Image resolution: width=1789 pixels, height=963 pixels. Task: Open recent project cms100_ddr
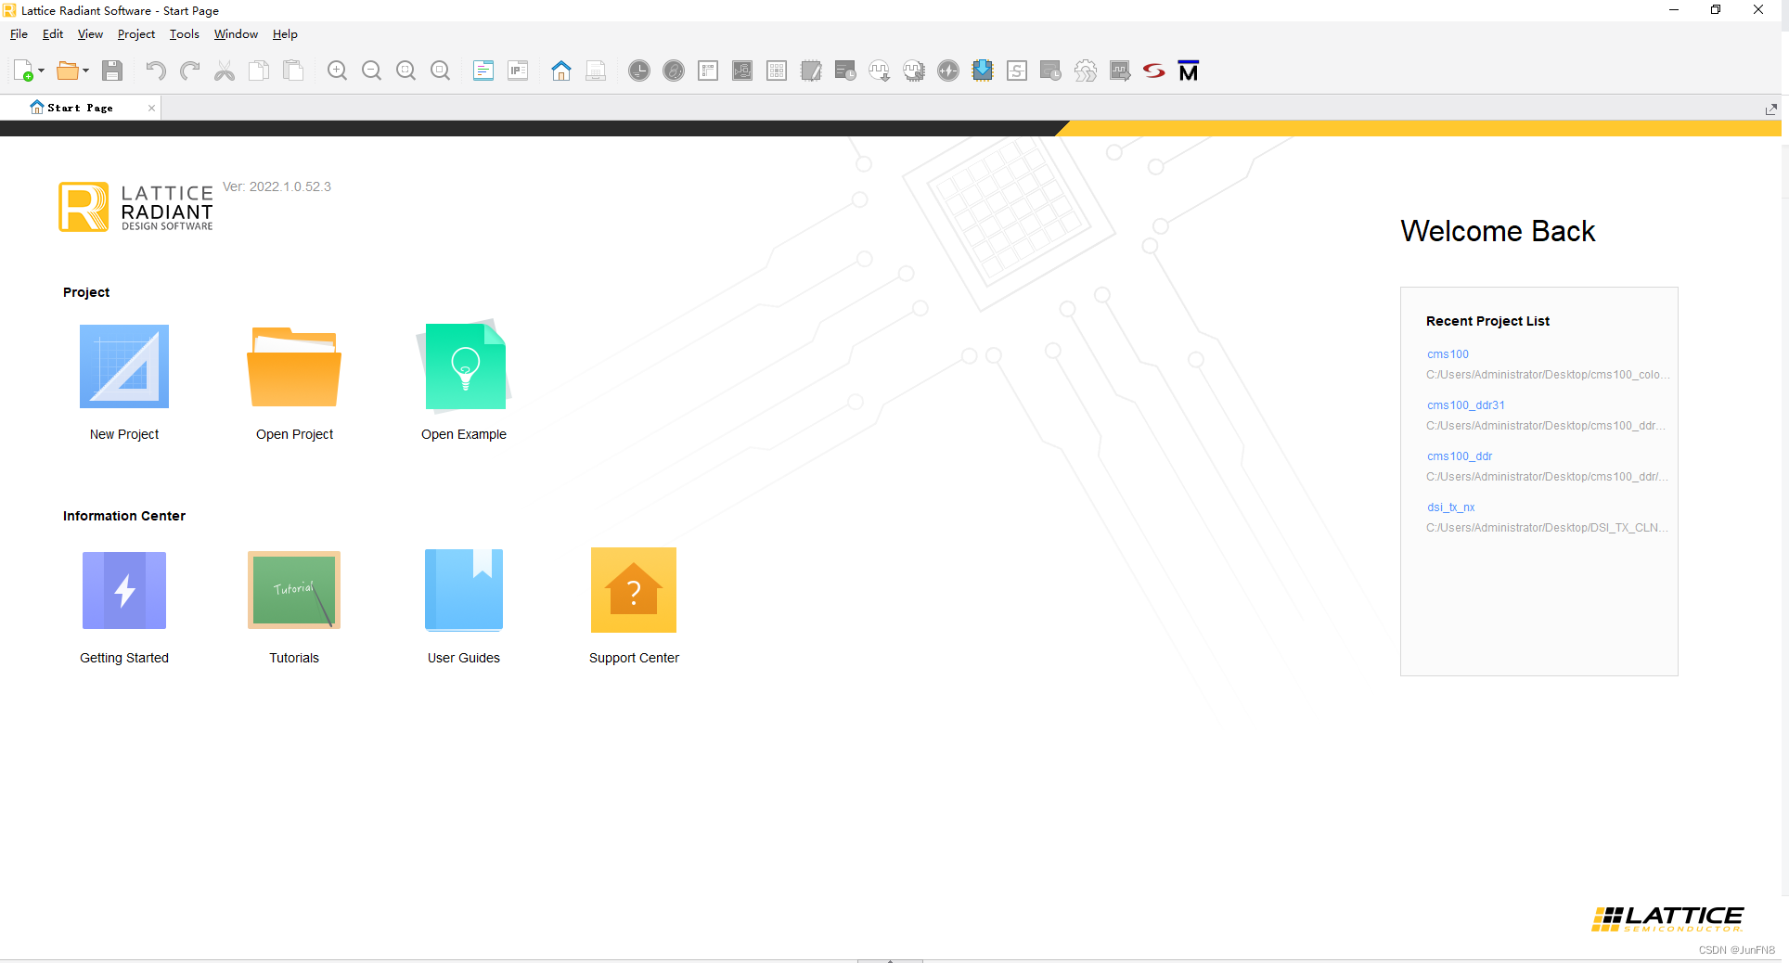[1460, 456]
